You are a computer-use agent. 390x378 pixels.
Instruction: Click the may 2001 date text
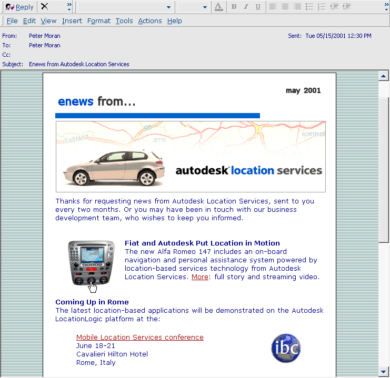tap(303, 90)
